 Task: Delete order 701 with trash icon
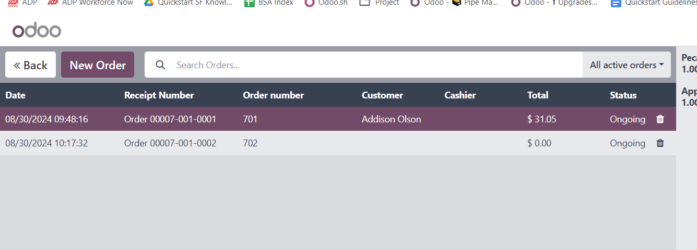pos(660,119)
